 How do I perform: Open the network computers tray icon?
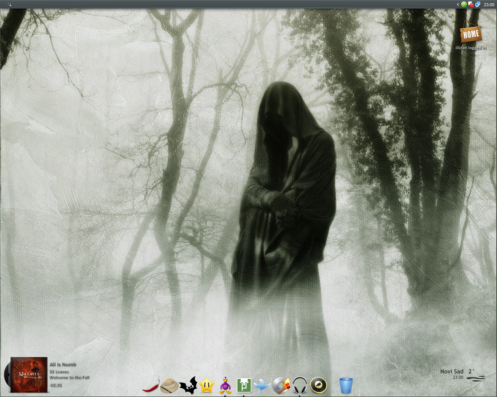pyautogui.click(x=478, y=5)
